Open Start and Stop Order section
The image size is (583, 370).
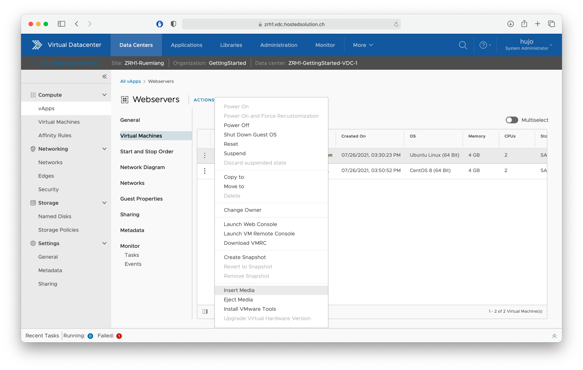tap(147, 151)
